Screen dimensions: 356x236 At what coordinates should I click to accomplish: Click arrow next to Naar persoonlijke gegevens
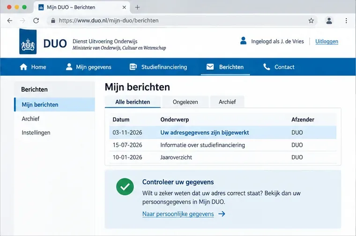coord(222,214)
